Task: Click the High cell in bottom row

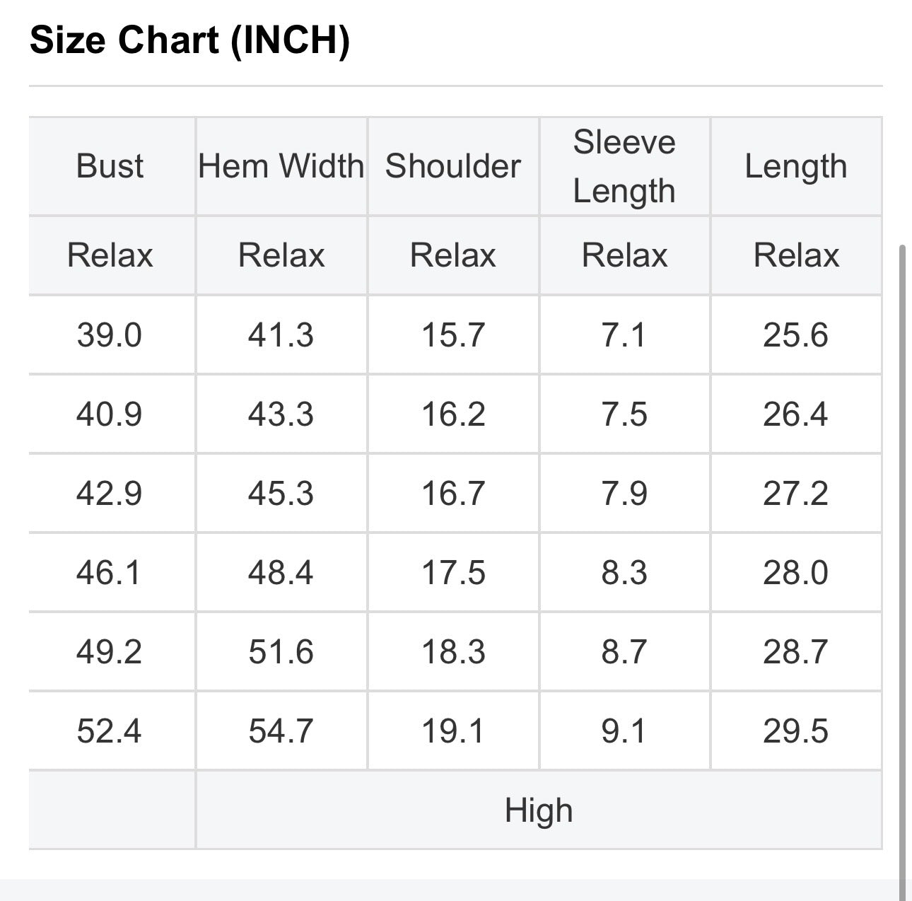Action: click(539, 810)
